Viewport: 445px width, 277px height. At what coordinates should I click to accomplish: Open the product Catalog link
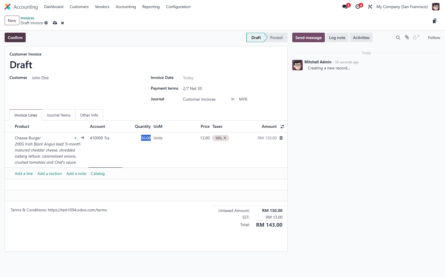click(98, 173)
